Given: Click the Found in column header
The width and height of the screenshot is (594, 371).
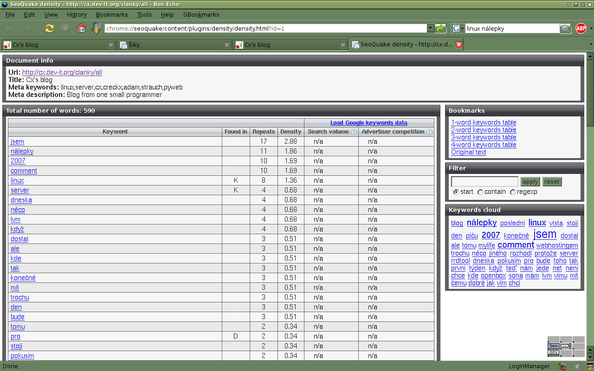Looking at the screenshot, I should pyautogui.click(x=236, y=132).
